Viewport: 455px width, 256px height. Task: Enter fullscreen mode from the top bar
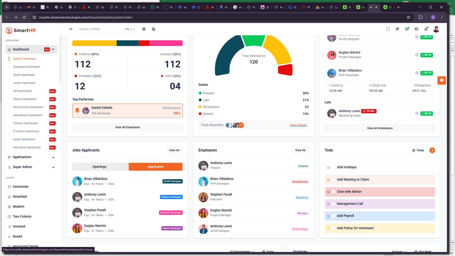tap(388, 29)
